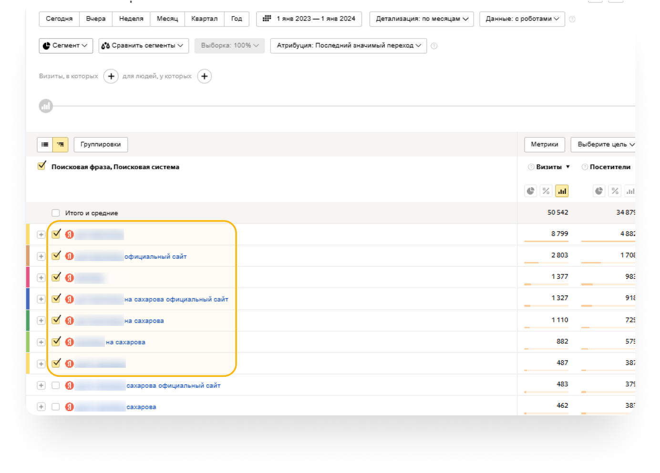This screenshot has height=473, width=660.
Task: Select the Месяц period tab
Action: click(167, 19)
